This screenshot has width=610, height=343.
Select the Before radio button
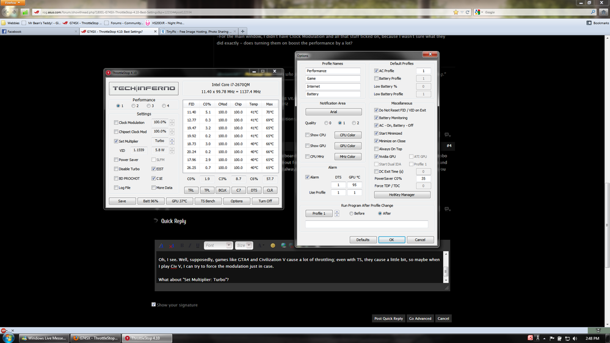pos(351,214)
